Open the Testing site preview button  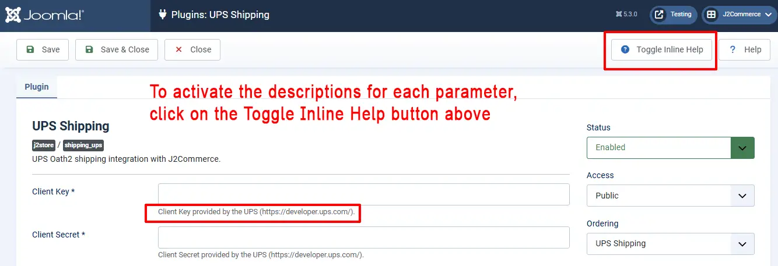[x=674, y=15]
